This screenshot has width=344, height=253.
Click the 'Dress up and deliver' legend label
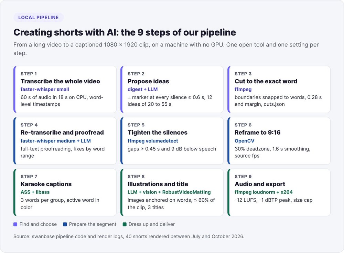pyautogui.click(x=152, y=224)
